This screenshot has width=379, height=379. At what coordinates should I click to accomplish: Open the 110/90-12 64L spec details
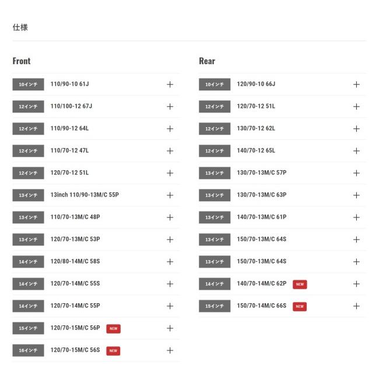[x=170, y=129]
